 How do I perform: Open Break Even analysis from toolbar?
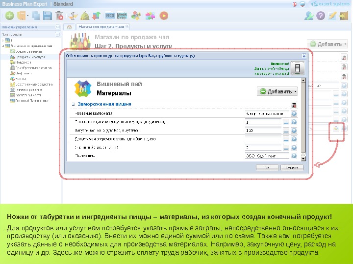122,16
